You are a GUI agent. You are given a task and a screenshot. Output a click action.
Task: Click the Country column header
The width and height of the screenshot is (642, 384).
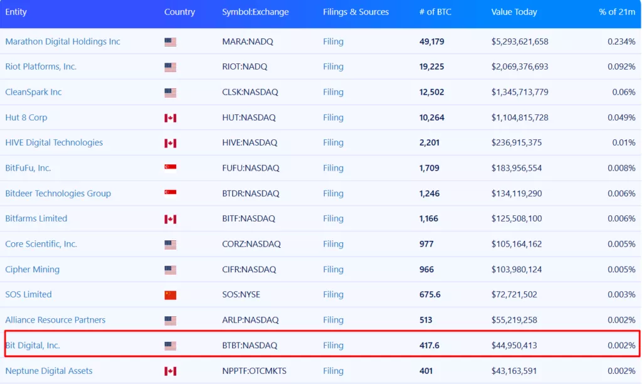coord(179,12)
